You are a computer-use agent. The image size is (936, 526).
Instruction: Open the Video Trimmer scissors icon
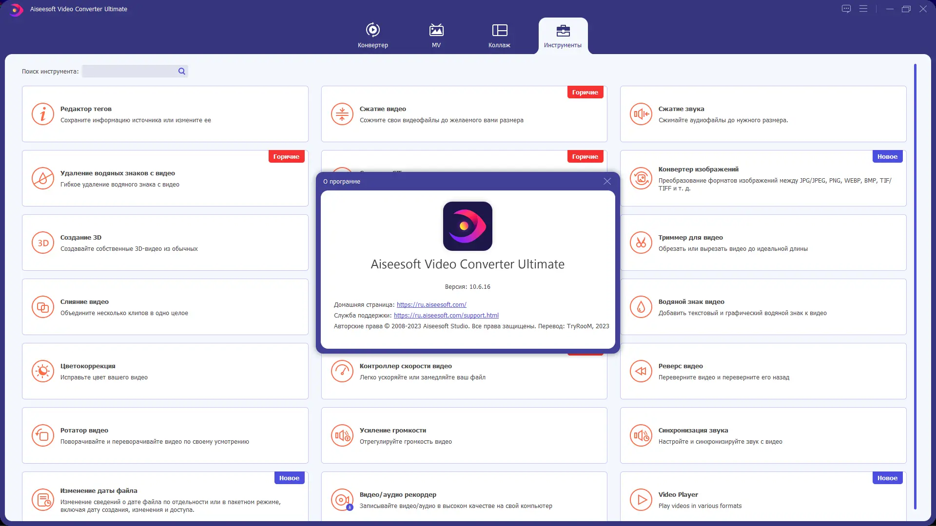[x=641, y=243]
